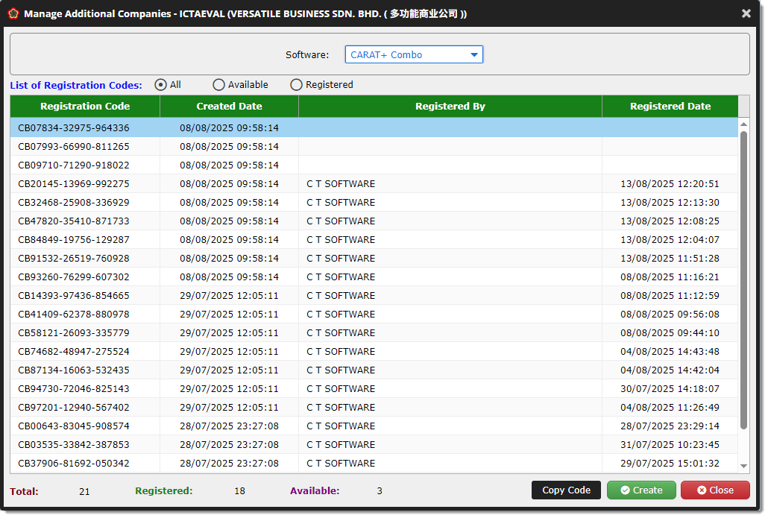
Task: Click the Registered Date column header
Action: tap(670, 107)
